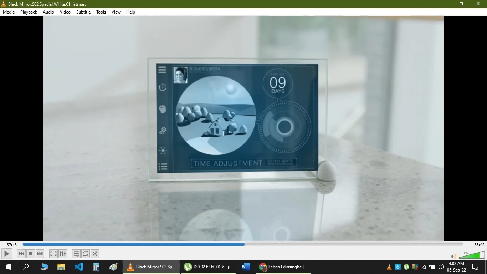
Task: Open the Subtitle menu
Action: coord(83,12)
